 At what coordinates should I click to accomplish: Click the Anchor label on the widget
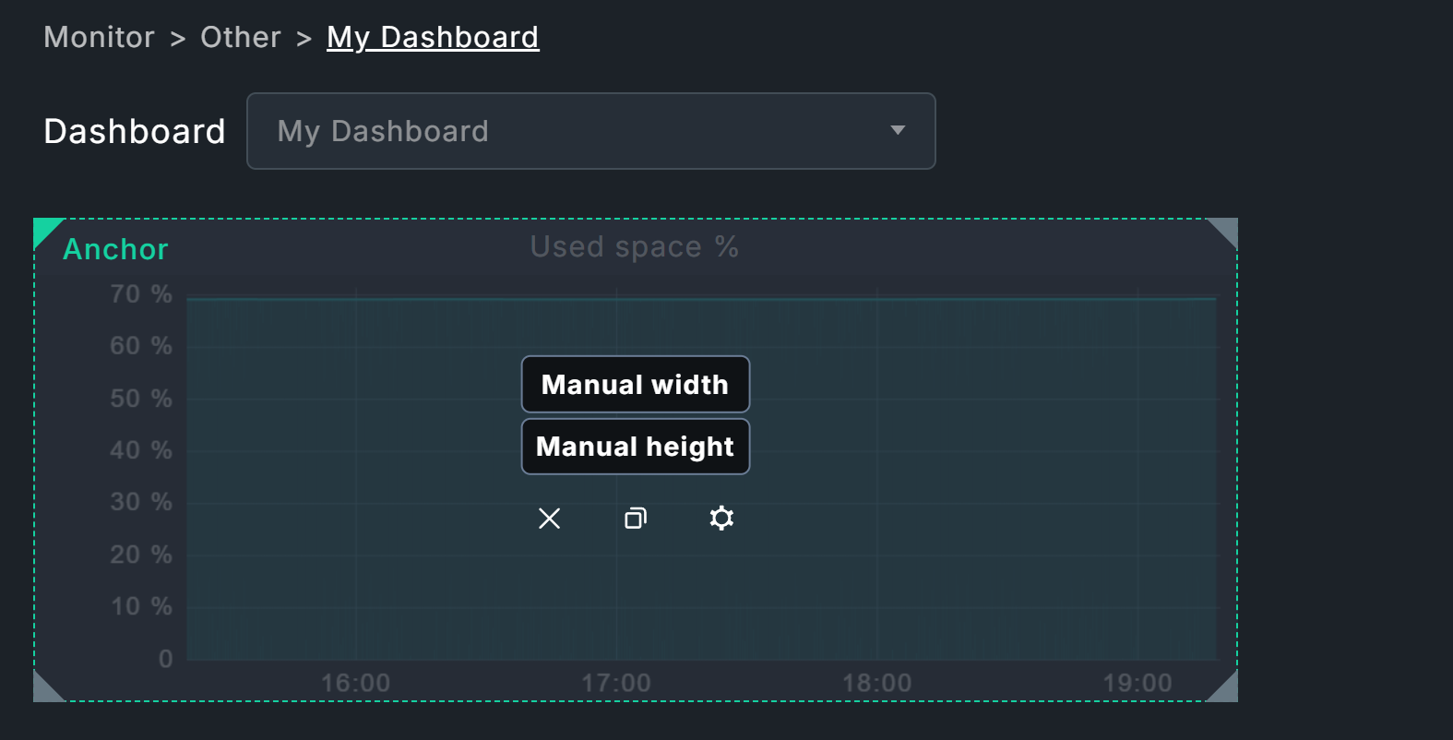click(114, 249)
